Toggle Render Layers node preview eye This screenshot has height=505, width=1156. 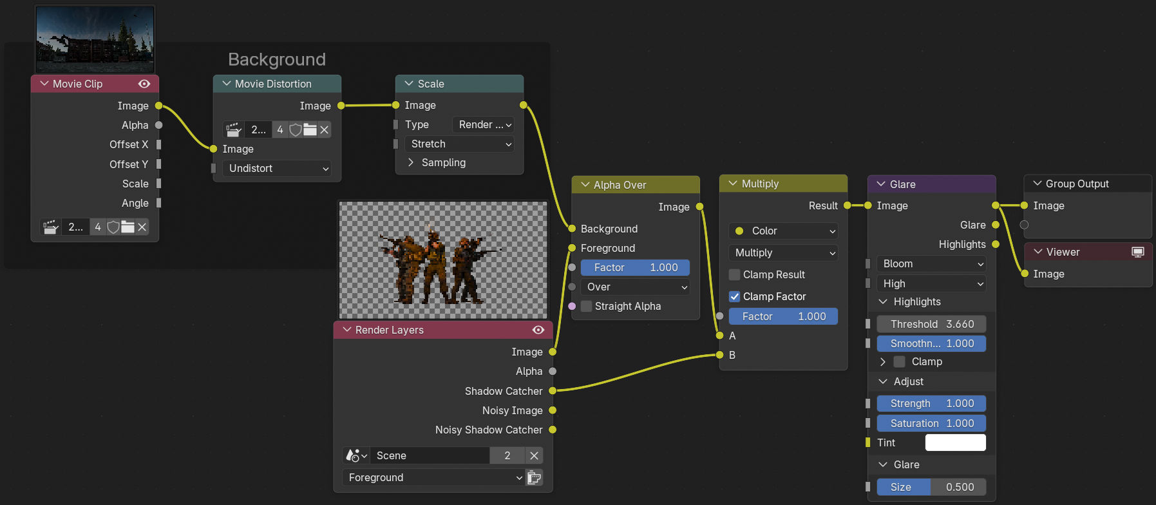[x=538, y=330]
